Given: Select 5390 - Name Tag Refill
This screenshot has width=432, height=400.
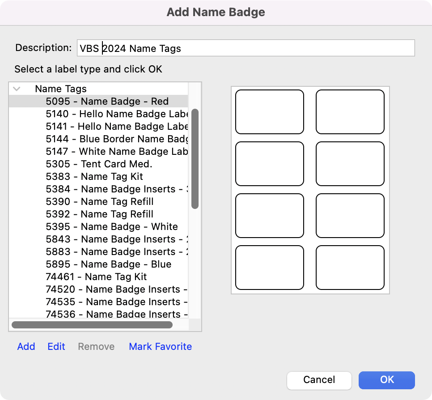Looking at the screenshot, I should (99, 201).
